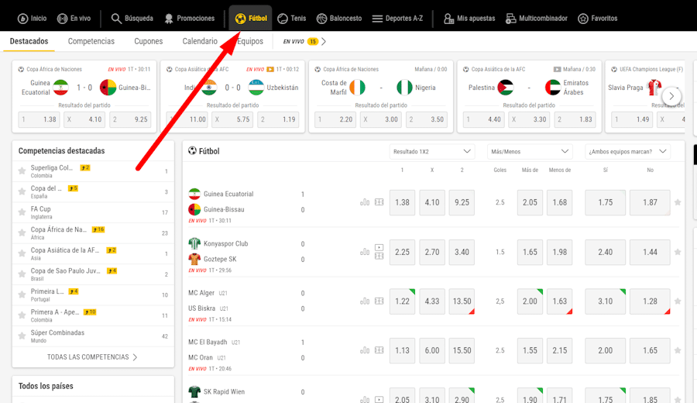Add MC Alger match to favorites
The width and height of the screenshot is (697, 403).
click(678, 301)
